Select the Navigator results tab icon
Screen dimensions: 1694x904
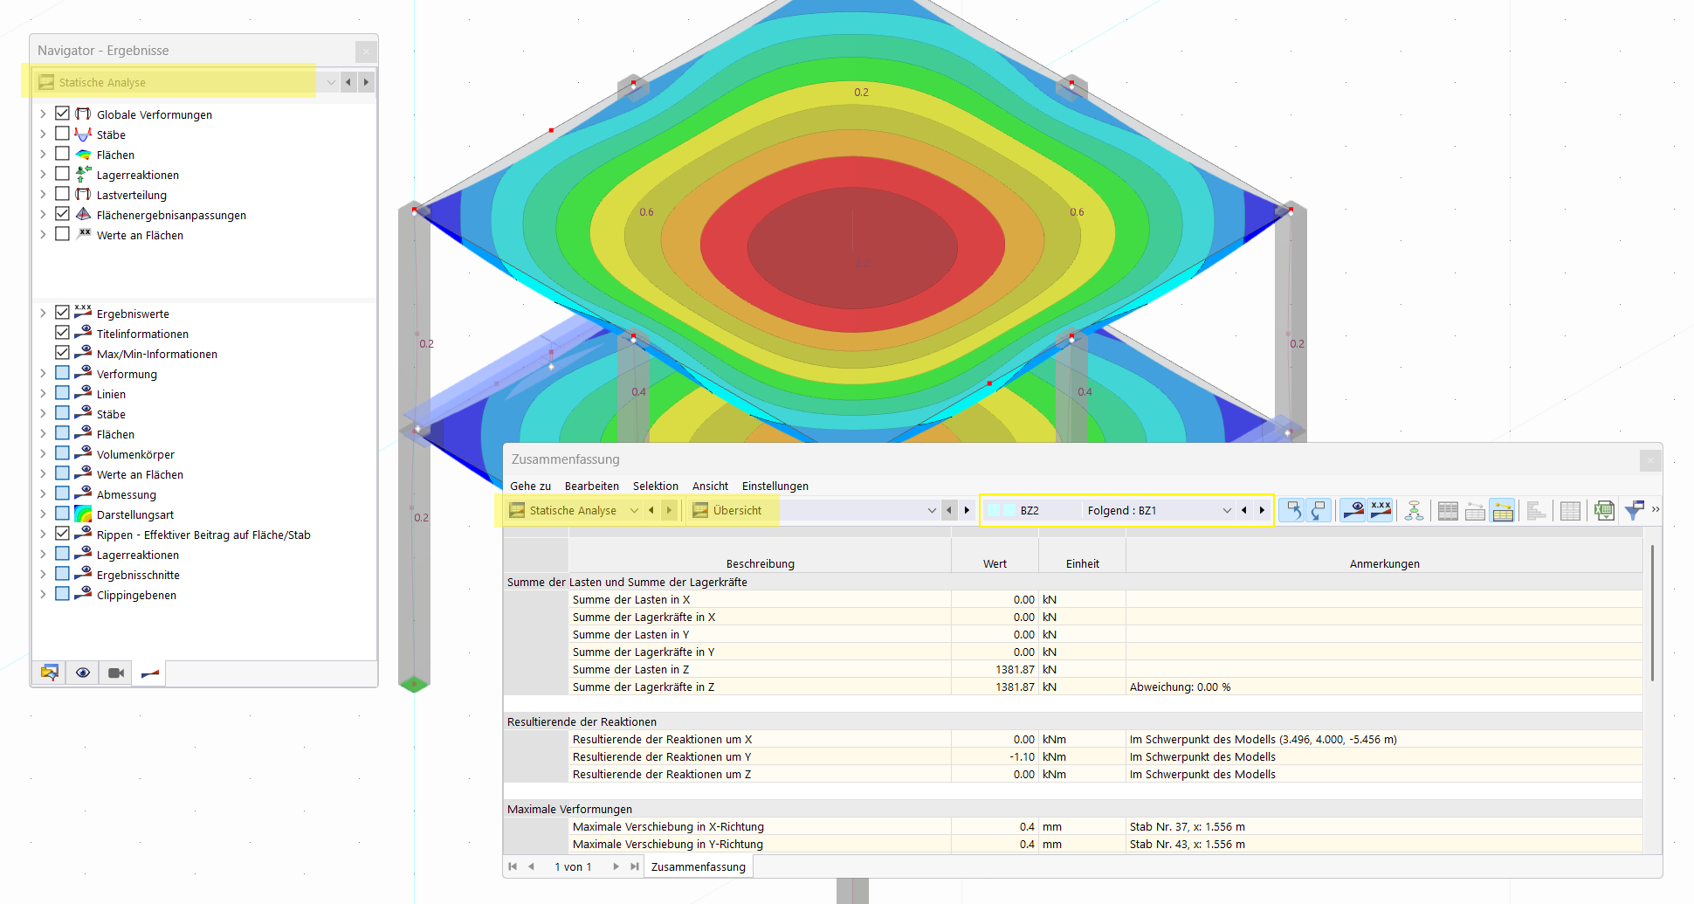tap(149, 673)
